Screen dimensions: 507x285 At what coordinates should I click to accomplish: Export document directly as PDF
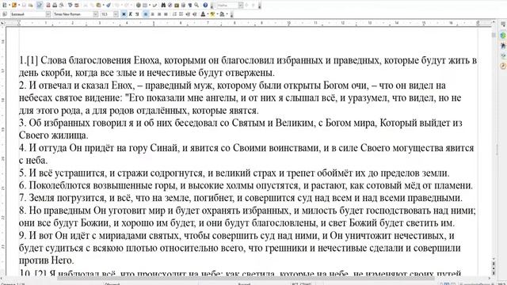click(x=48, y=6)
